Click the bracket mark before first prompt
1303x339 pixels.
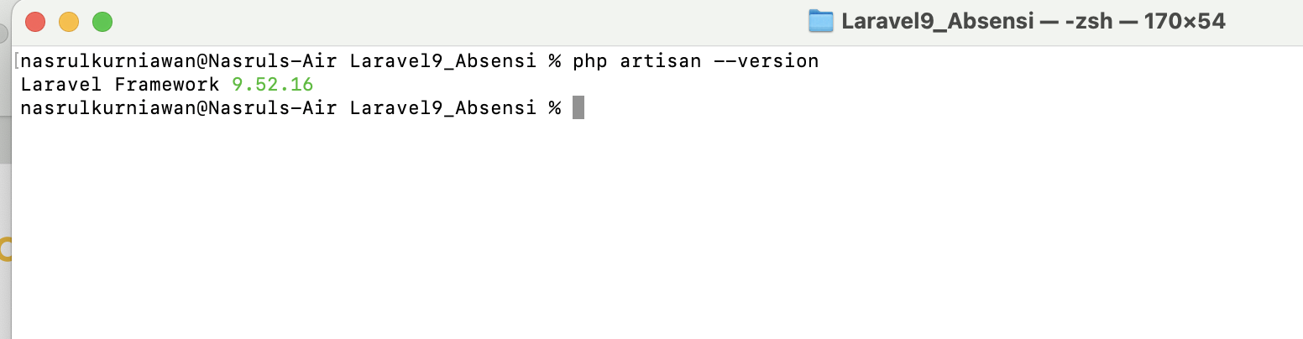coord(17,61)
